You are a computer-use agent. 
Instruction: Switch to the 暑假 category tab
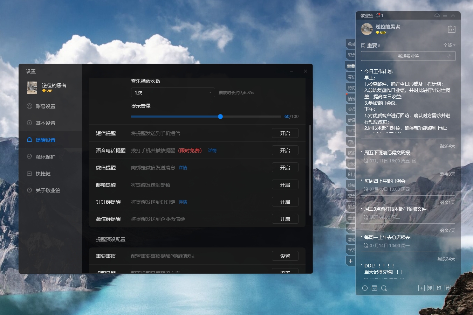pos(351,239)
